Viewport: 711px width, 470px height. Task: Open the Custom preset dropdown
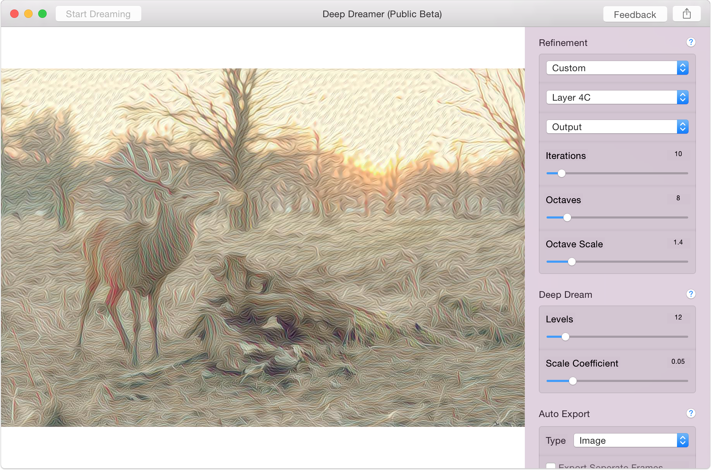[617, 68]
